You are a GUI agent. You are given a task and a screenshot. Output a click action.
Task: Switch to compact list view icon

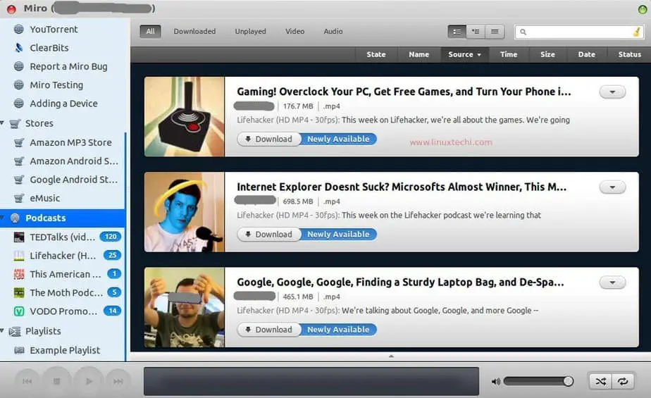495,32
